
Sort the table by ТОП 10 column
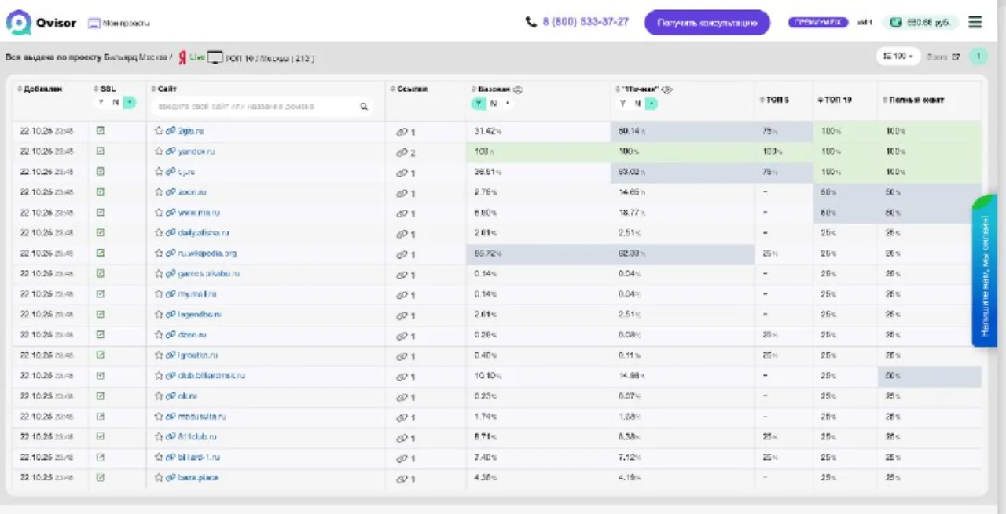(x=835, y=100)
